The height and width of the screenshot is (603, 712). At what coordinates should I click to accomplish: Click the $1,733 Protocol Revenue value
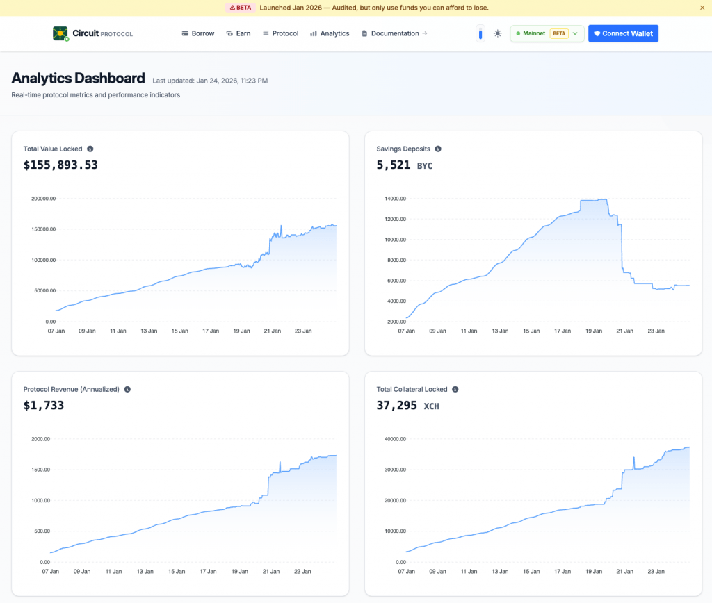coord(44,405)
